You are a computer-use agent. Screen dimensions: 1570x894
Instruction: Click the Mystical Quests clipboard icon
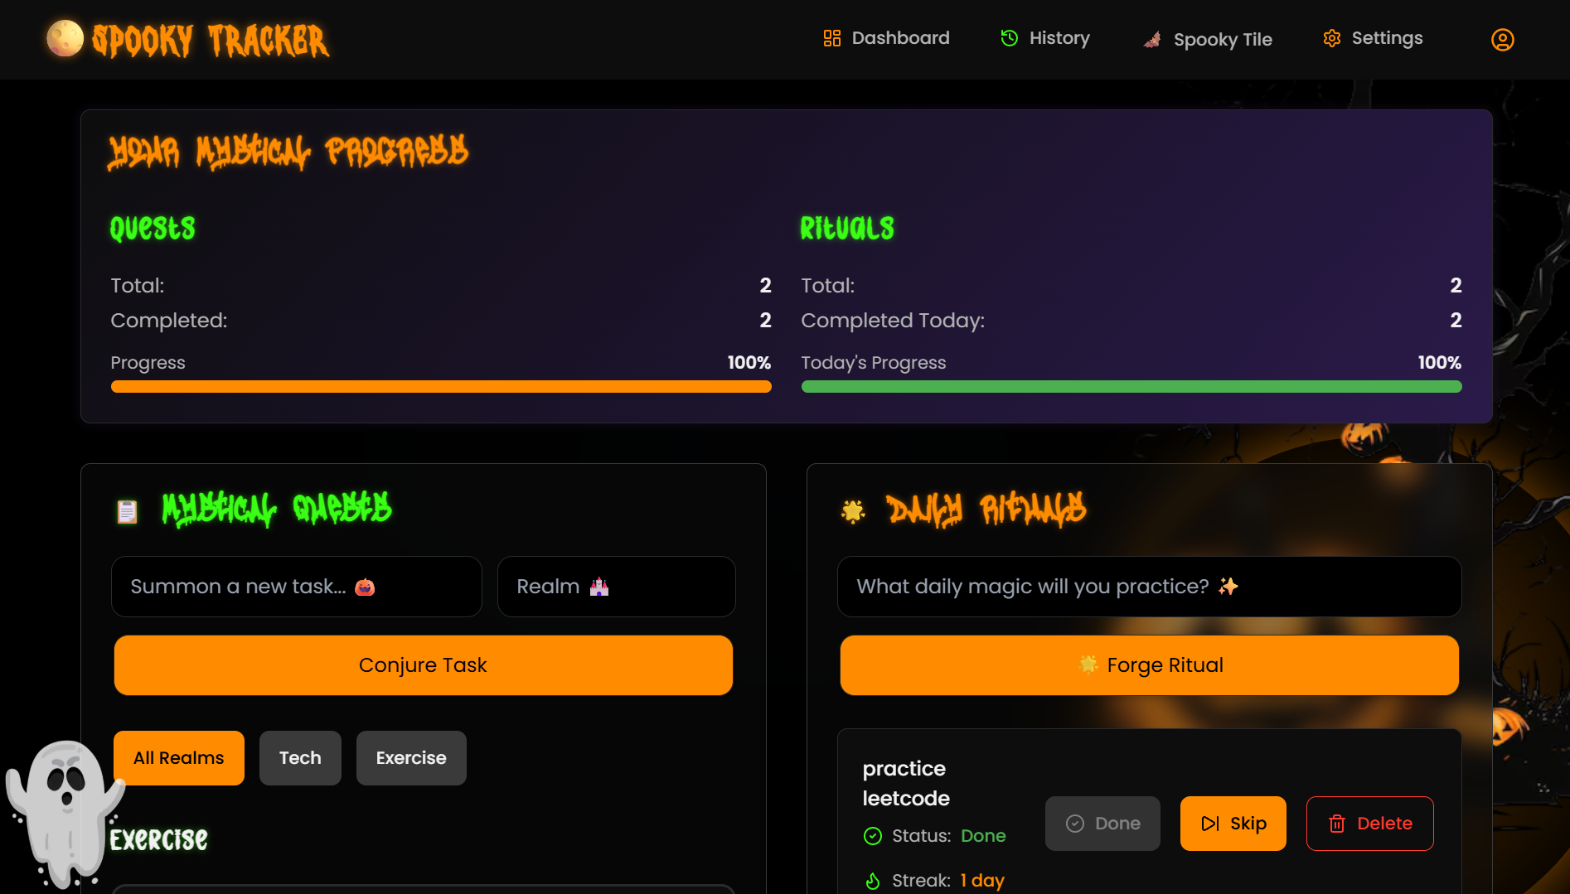(x=127, y=511)
